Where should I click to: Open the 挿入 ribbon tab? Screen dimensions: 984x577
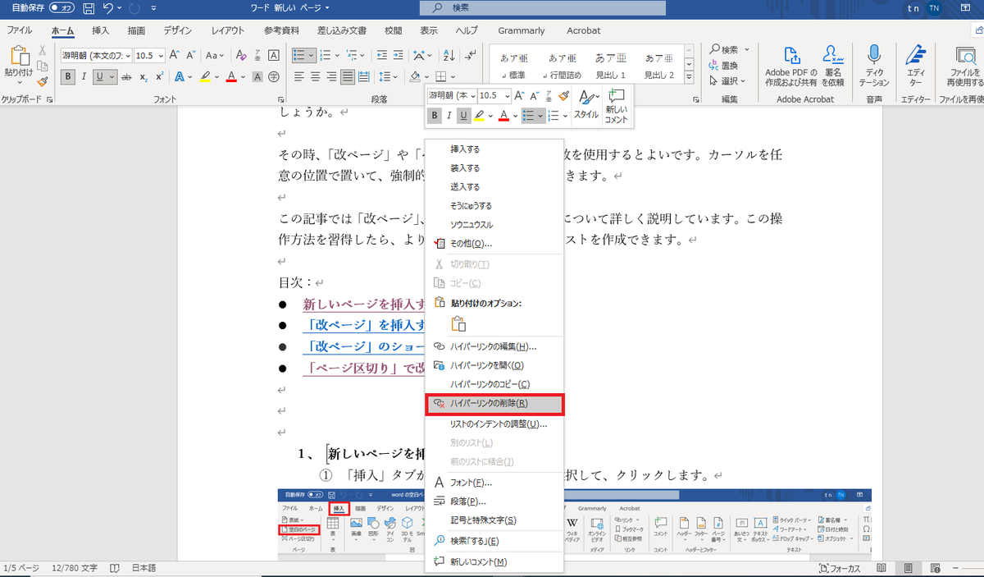[x=101, y=30]
